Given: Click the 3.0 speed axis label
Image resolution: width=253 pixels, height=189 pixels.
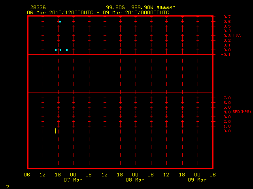Looking at the screenshot, I should point(227,117).
